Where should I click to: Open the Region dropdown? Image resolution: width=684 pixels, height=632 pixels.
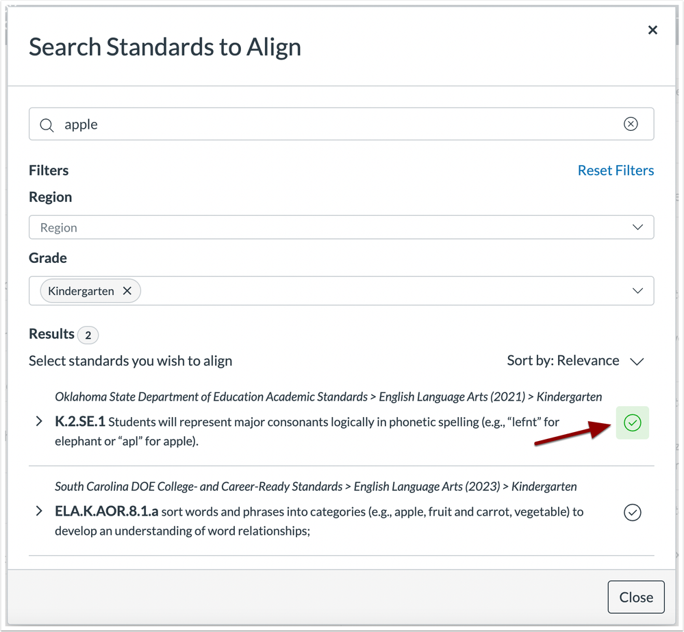341,227
